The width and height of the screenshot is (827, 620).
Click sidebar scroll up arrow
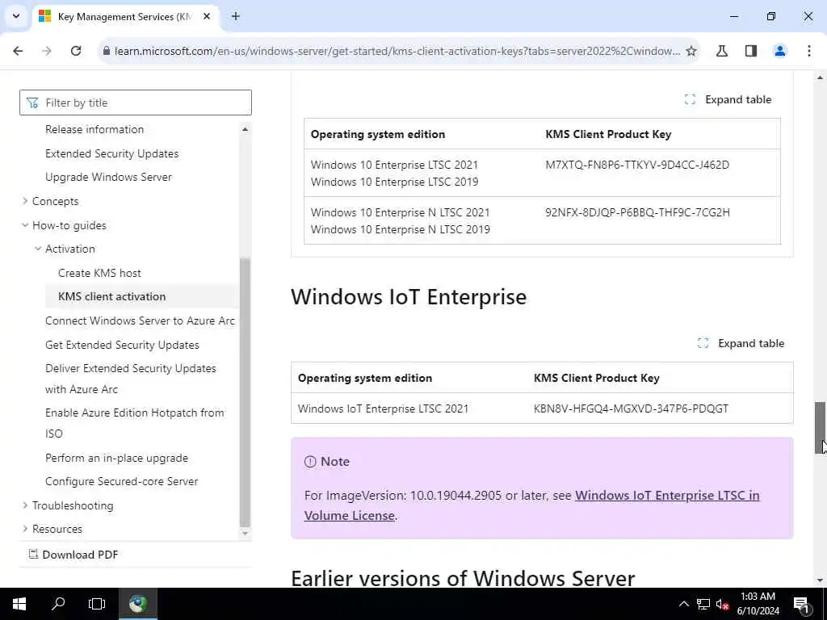click(245, 129)
